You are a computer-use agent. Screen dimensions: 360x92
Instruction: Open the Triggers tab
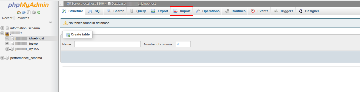(283, 11)
